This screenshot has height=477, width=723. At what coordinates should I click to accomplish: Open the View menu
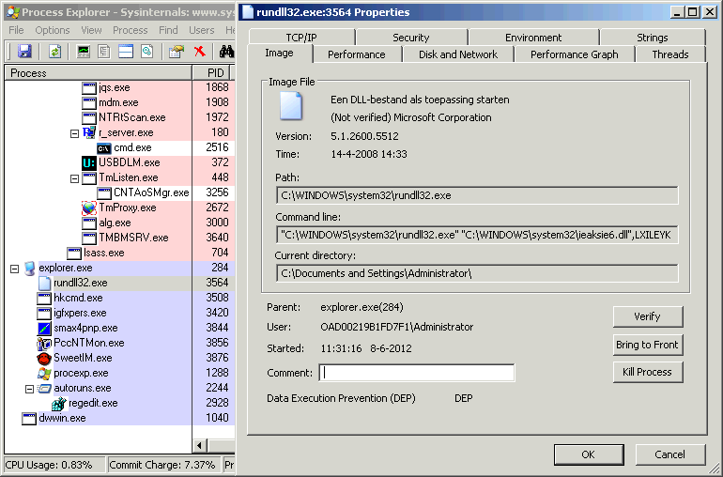coord(91,30)
